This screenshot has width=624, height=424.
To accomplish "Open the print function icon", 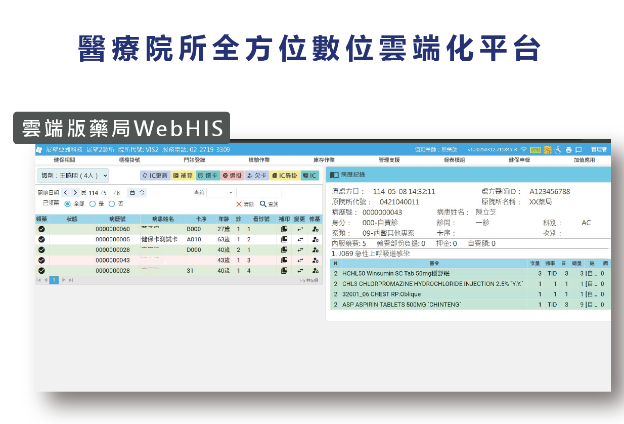I will click(x=568, y=150).
